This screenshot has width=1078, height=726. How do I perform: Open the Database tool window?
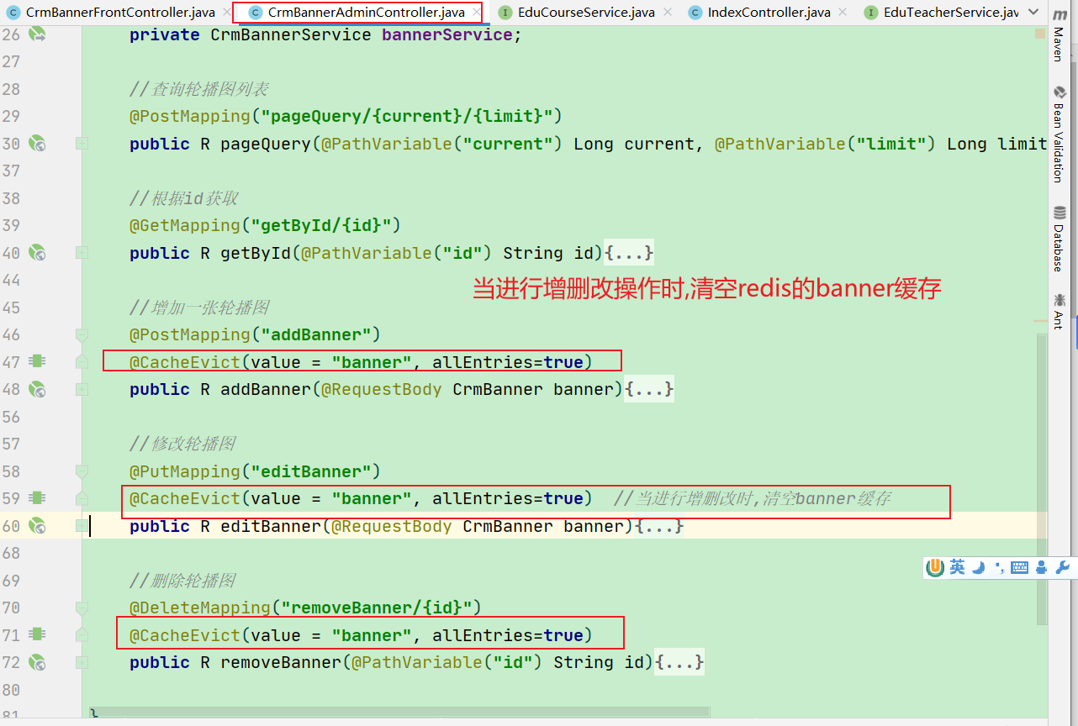coord(1060,239)
